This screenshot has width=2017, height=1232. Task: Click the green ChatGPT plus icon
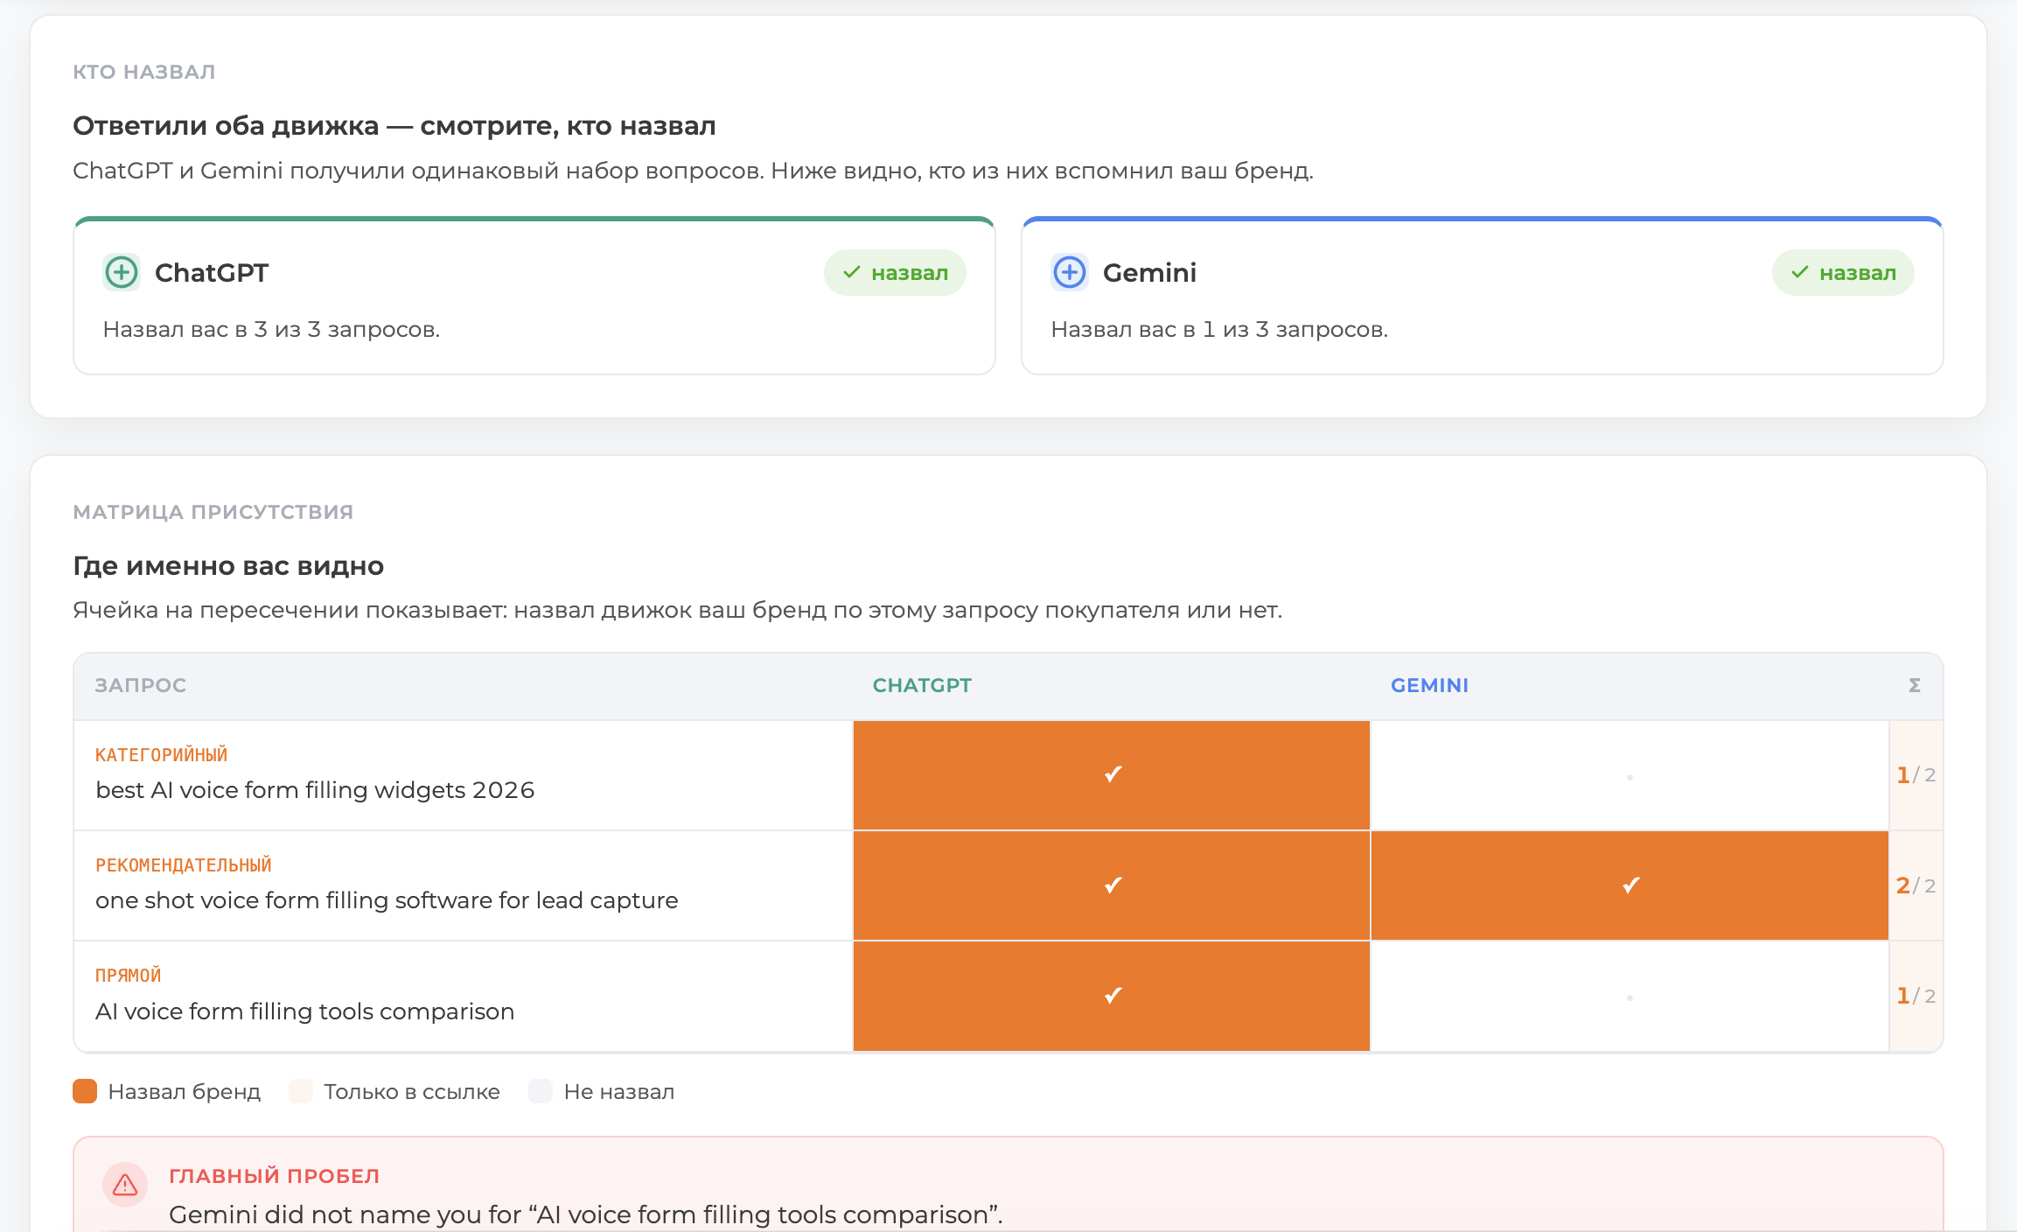[x=122, y=273]
